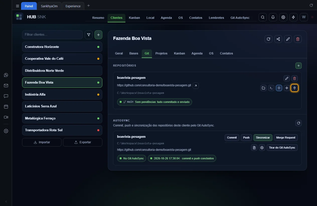Open boavista-pesagem in the code editor
317x206 pixels.
(279, 88)
